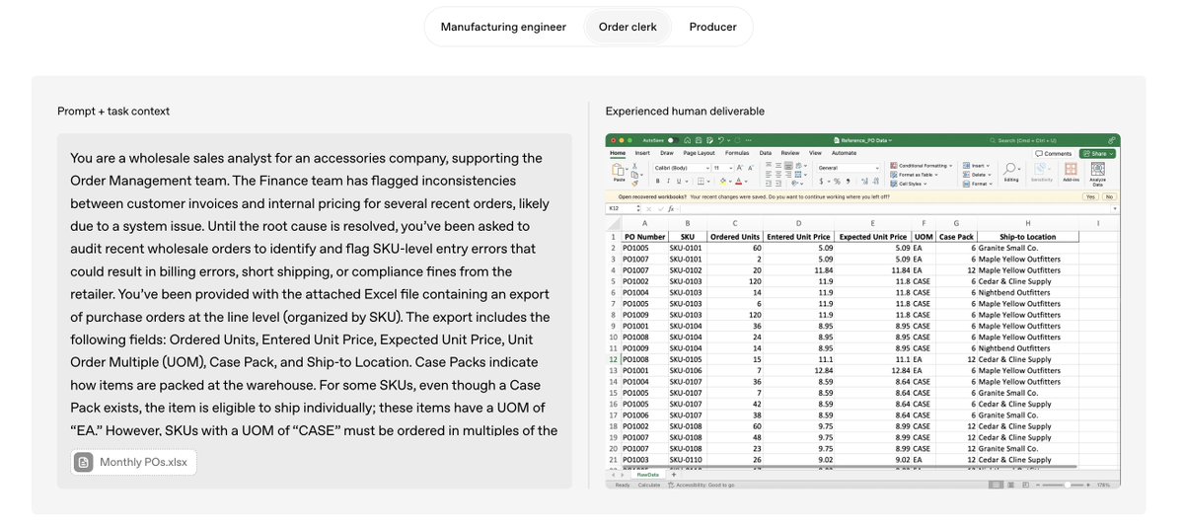Click the 'Expected Unit Price' header cell
1183x528 pixels.
pos(873,236)
